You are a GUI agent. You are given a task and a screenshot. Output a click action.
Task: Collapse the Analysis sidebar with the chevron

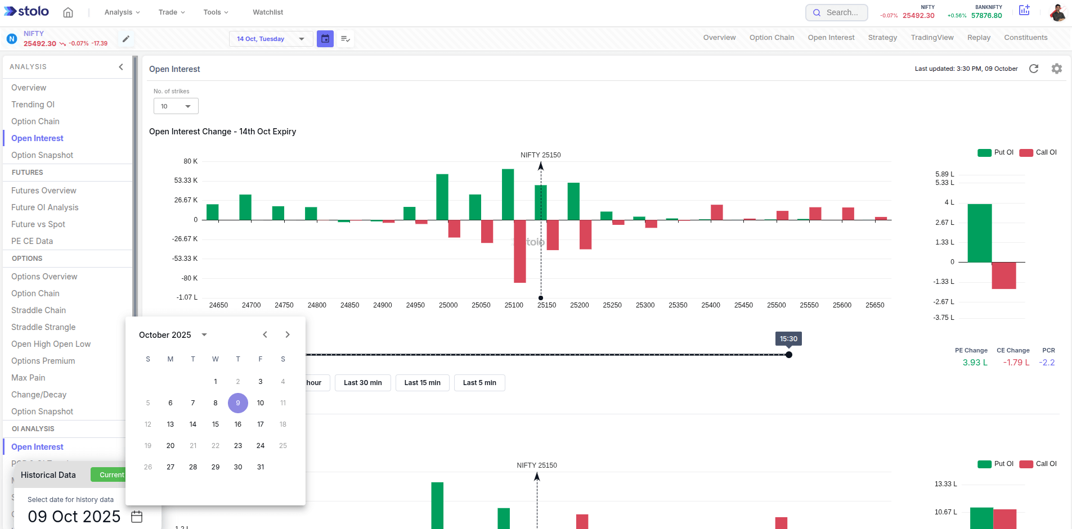click(x=120, y=66)
